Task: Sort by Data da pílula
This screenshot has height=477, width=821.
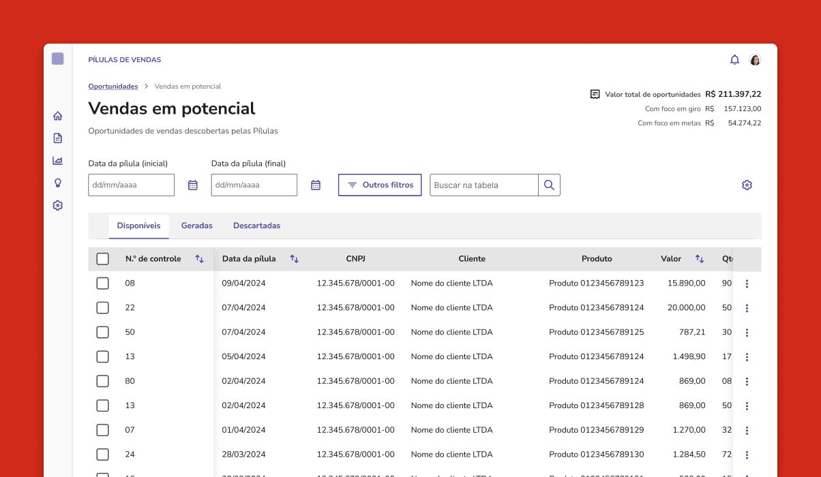Action: [x=295, y=259]
